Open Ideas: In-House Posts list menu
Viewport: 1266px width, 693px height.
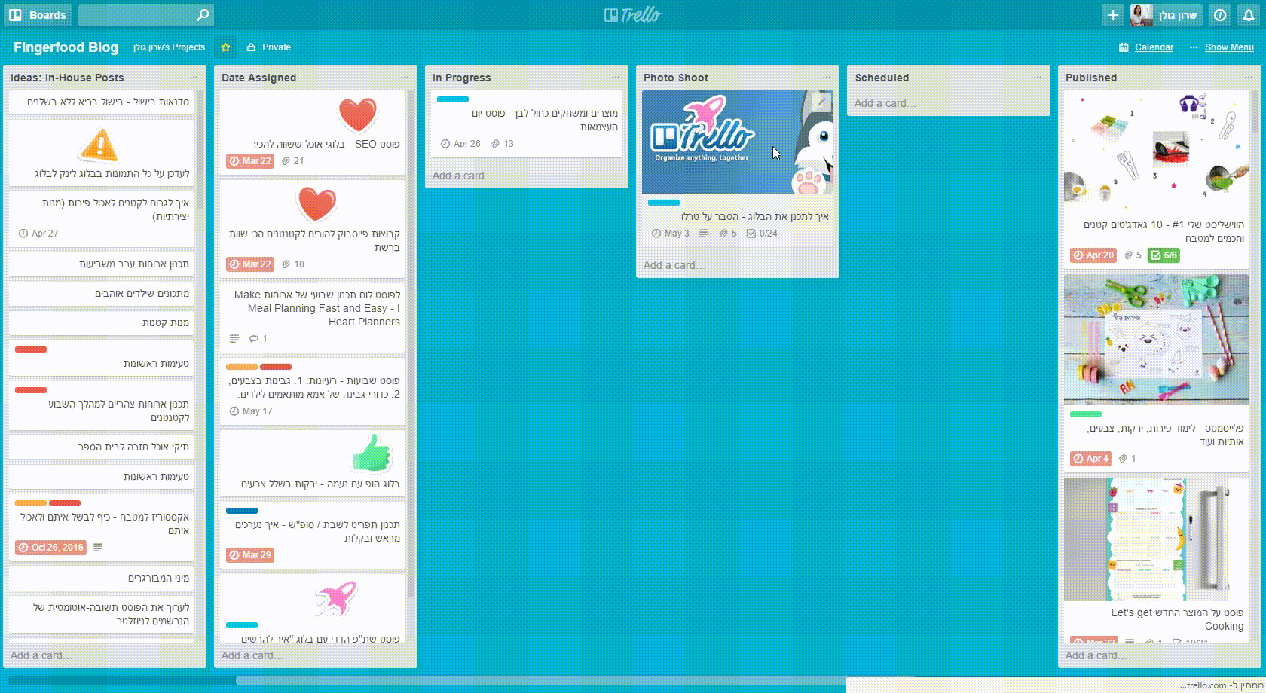[x=194, y=78]
